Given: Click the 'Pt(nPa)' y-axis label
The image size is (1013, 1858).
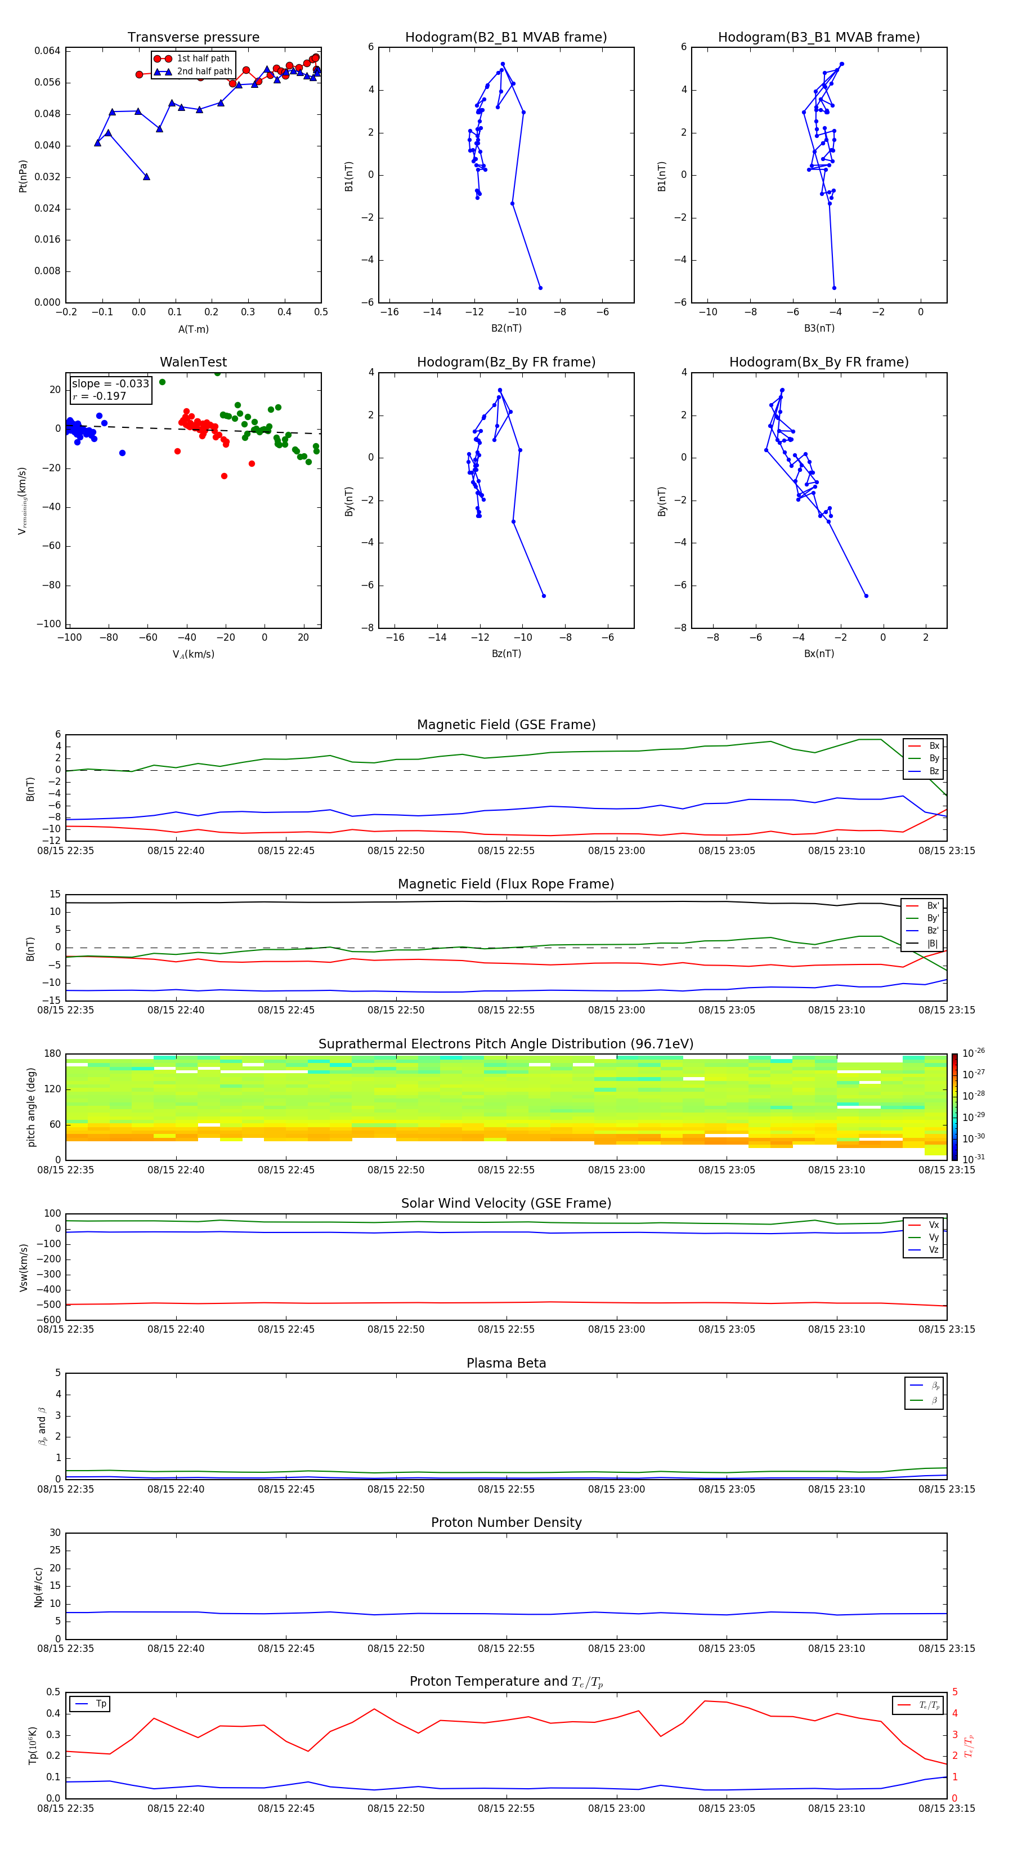Looking at the screenshot, I should (x=23, y=176).
